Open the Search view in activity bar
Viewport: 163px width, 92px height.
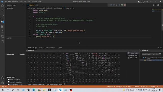3,11
